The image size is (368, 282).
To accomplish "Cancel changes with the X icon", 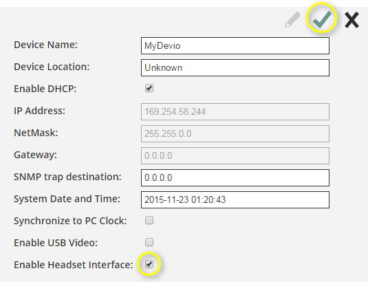I will [x=351, y=20].
